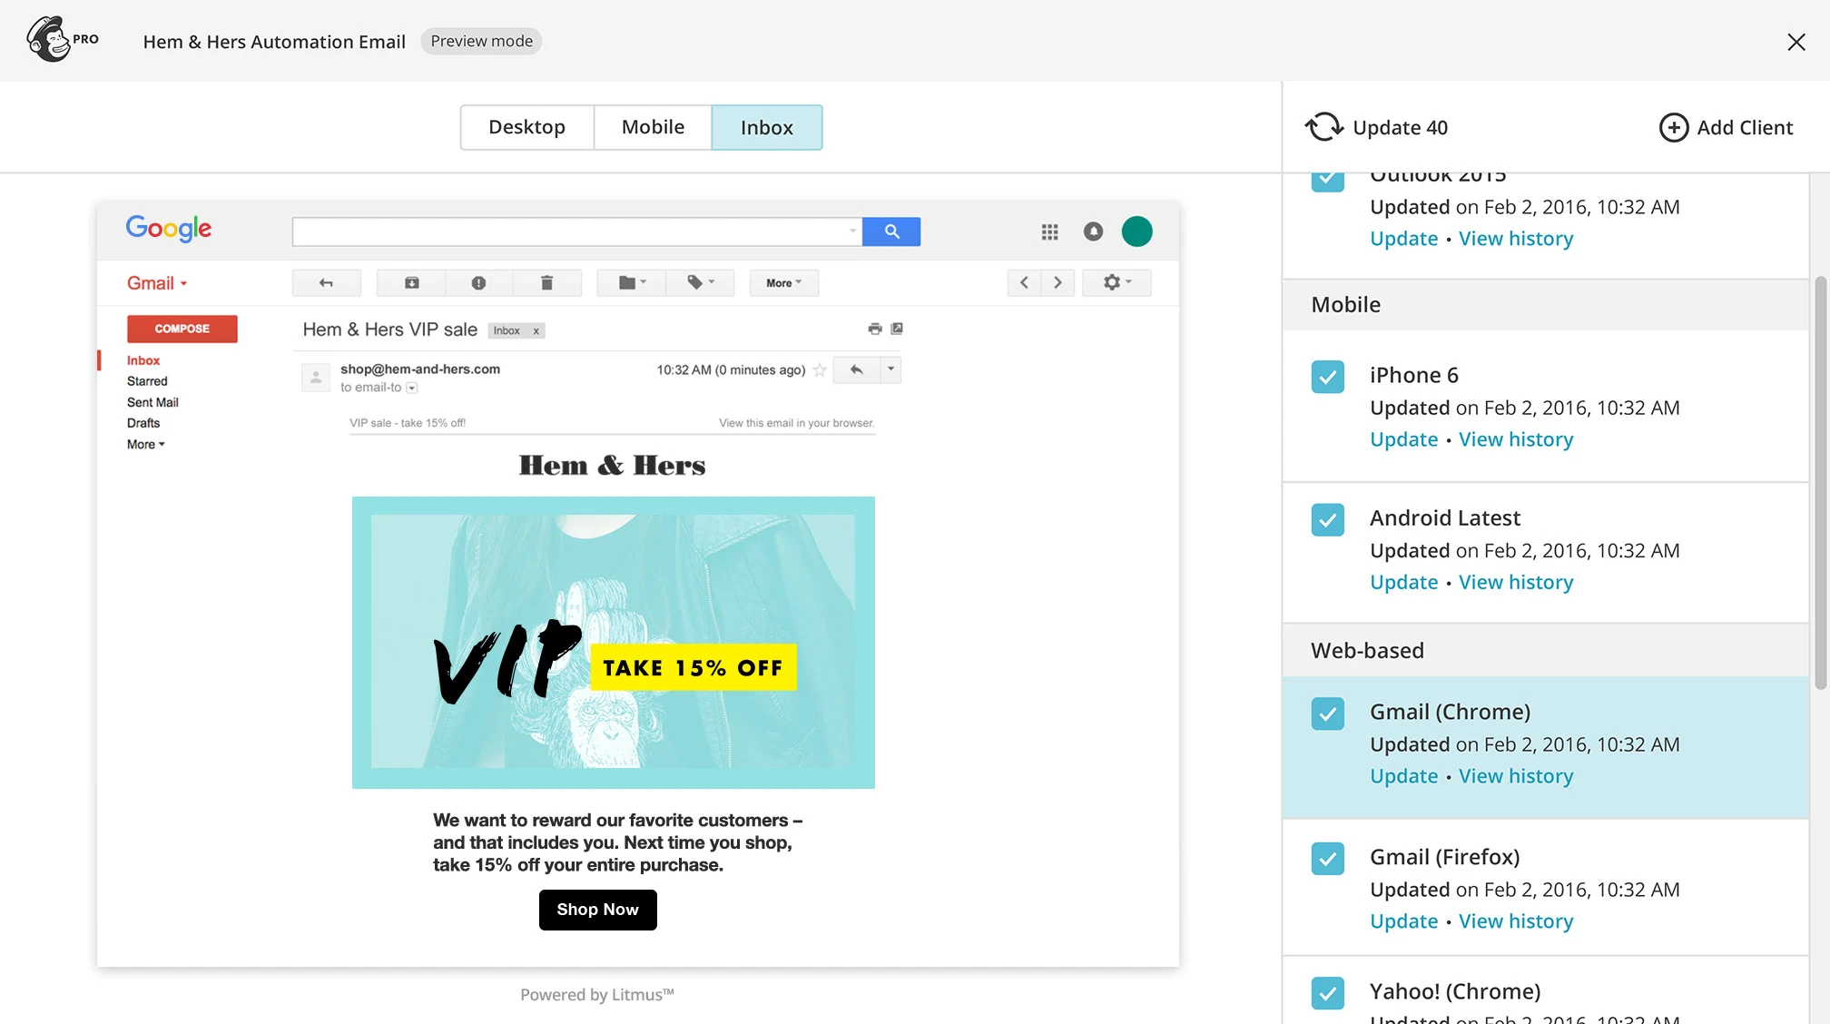Click the Mailchimp PRO monkey logo icon
Viewport: 1830px width, 1024px height.
[45, 38]
